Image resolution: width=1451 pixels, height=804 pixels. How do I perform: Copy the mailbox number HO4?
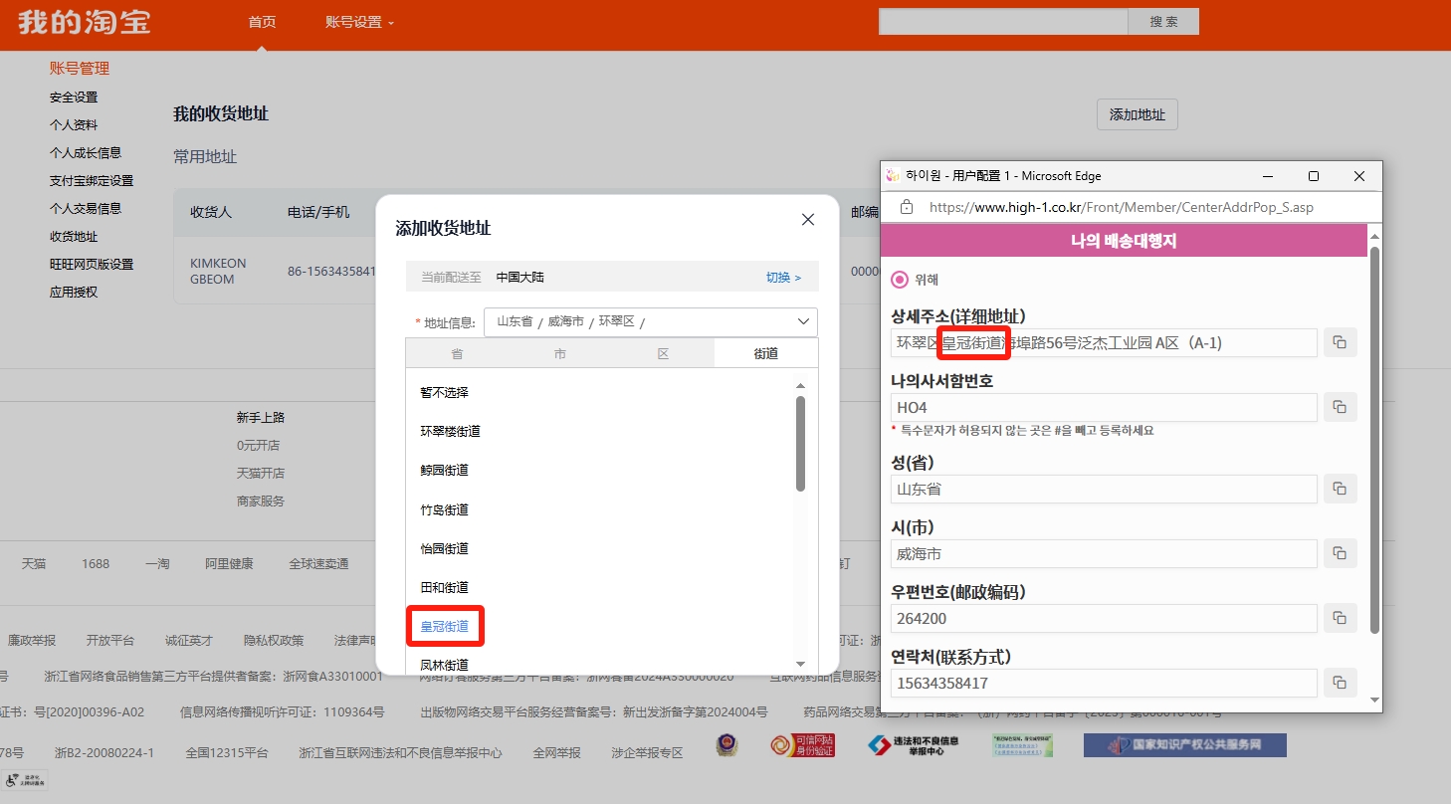tap(1340, 407)
